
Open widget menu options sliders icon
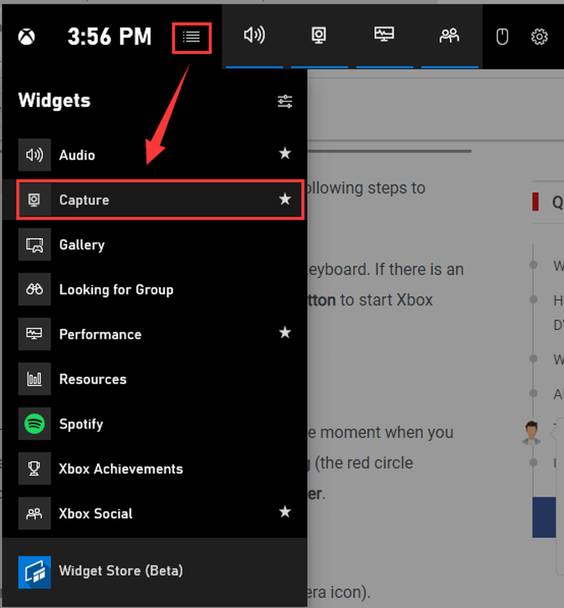(x=285, y=101)
